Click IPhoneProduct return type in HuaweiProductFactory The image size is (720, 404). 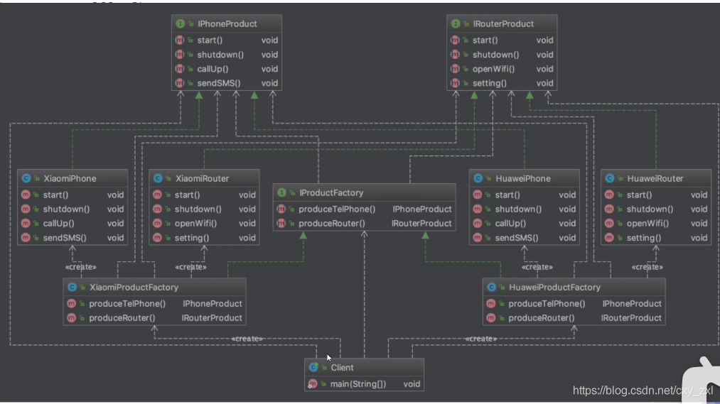pyautogui.click(x=632, y=304)
